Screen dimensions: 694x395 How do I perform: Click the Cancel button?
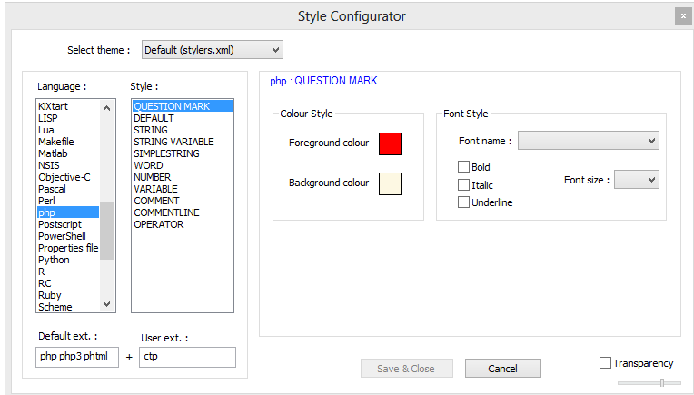(502, 369)
